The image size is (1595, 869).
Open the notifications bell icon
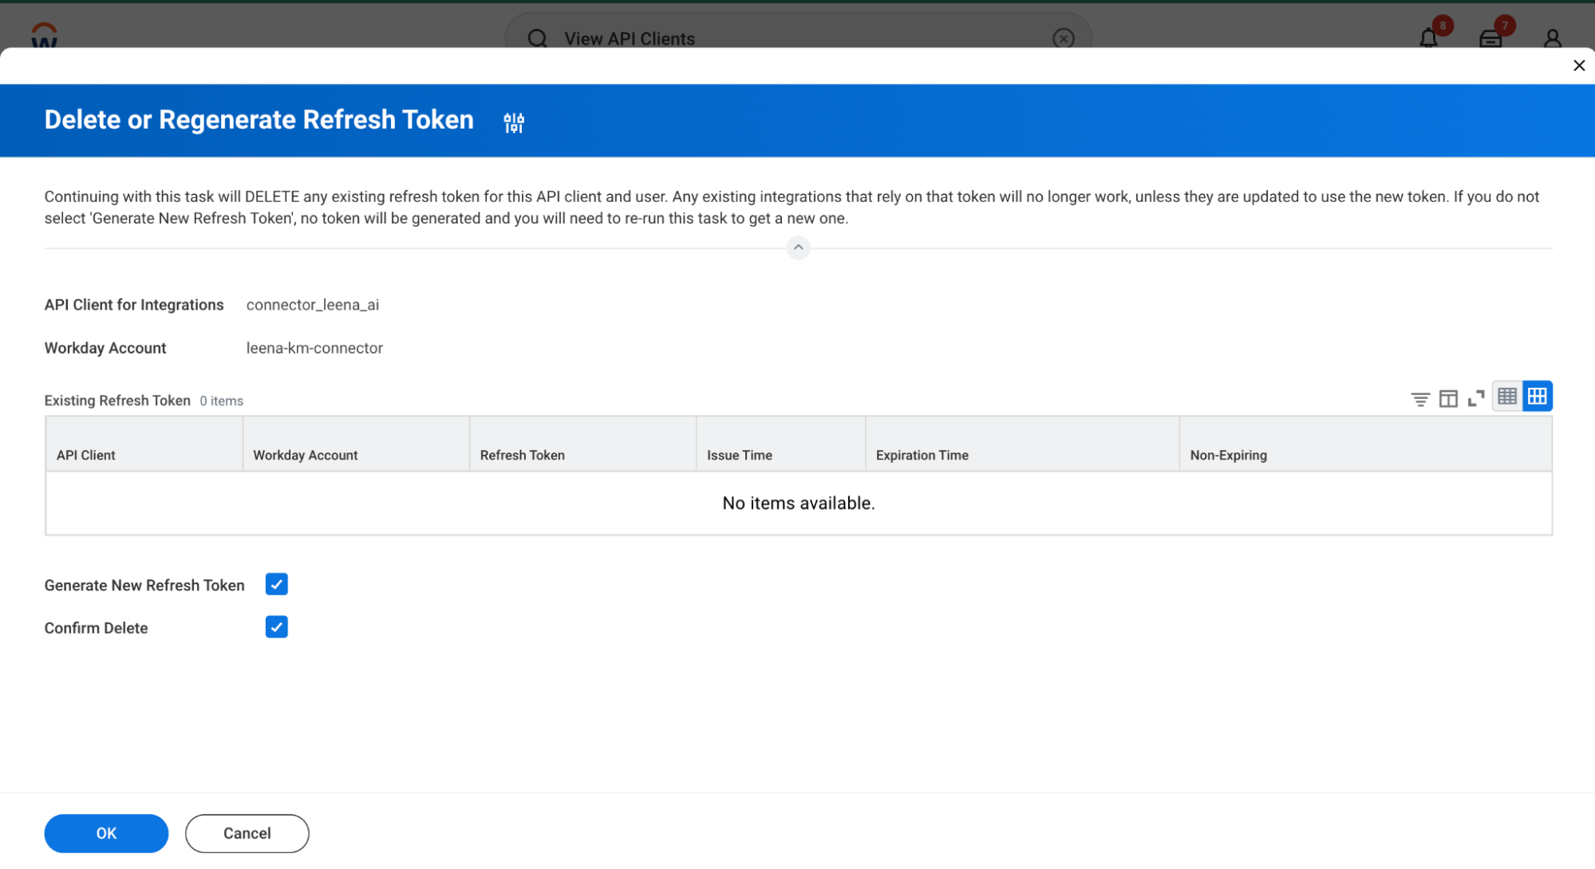[1428, 38]
